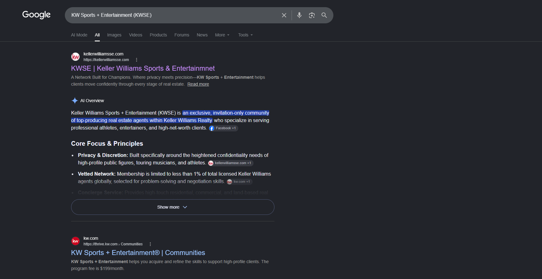Screen dimensions: 542x279
Task: Open Google Lens image search
Action: point(312,15)
